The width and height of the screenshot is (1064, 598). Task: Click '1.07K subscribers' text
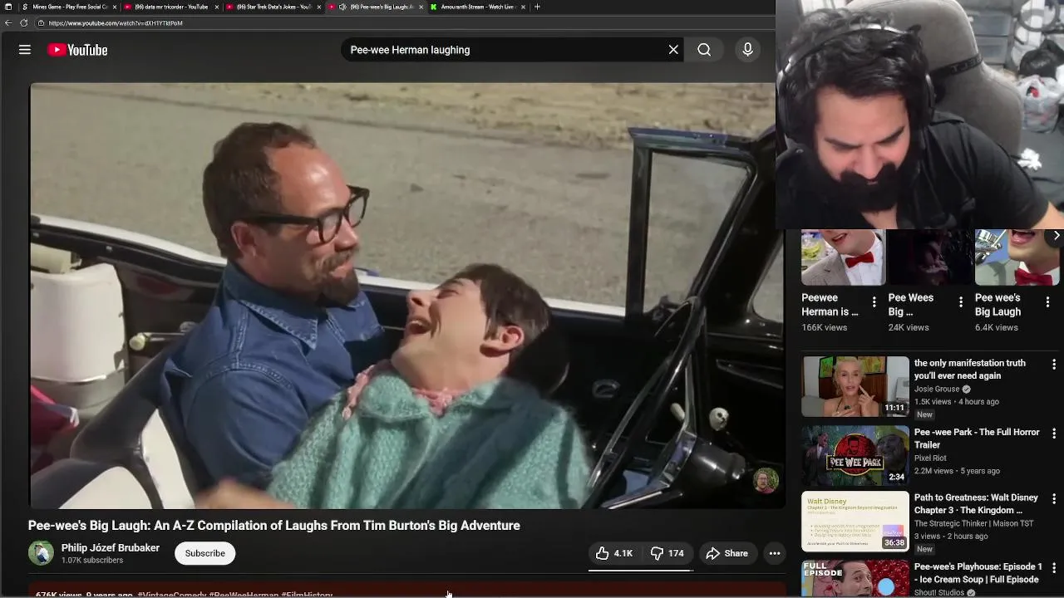click(x=92, y=561)
